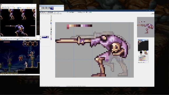
Task: Select the highlighted Pen tool in tool column
Action: click(51, 23)
